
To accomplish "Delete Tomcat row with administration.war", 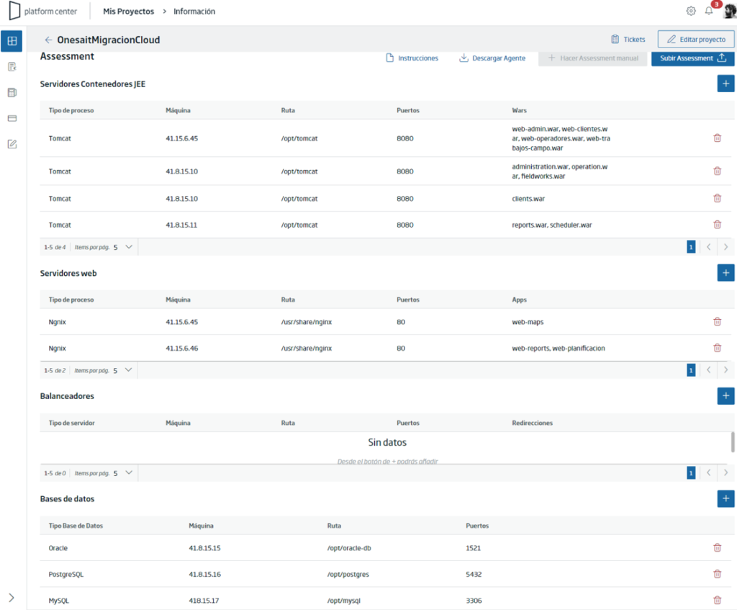I will tap(718, 171).
